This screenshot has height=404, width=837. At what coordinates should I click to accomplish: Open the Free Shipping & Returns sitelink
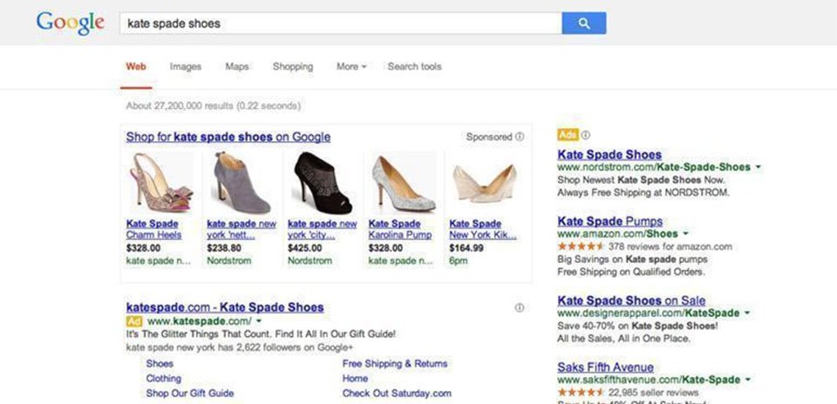point(395,363)
